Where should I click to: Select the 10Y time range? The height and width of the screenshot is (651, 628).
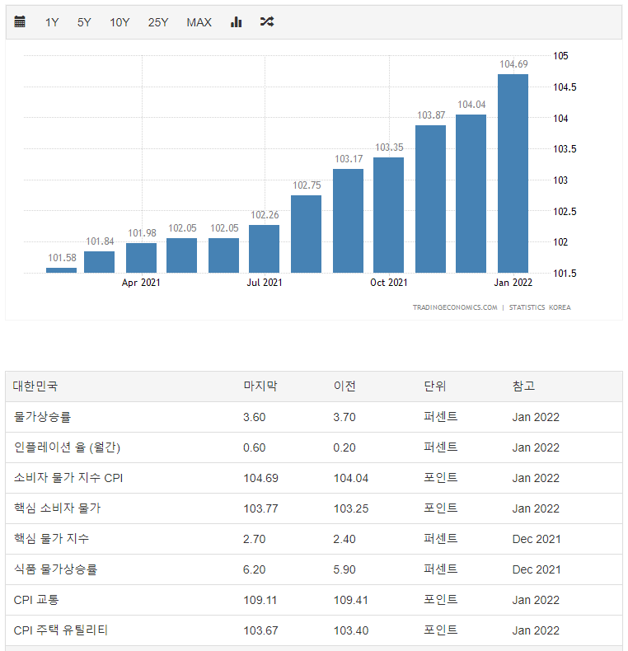120,22
